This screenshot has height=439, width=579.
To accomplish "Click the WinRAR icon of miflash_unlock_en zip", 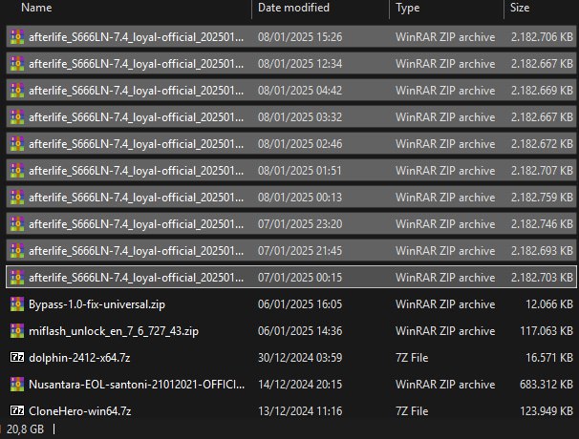I will (x=17, y=331).
